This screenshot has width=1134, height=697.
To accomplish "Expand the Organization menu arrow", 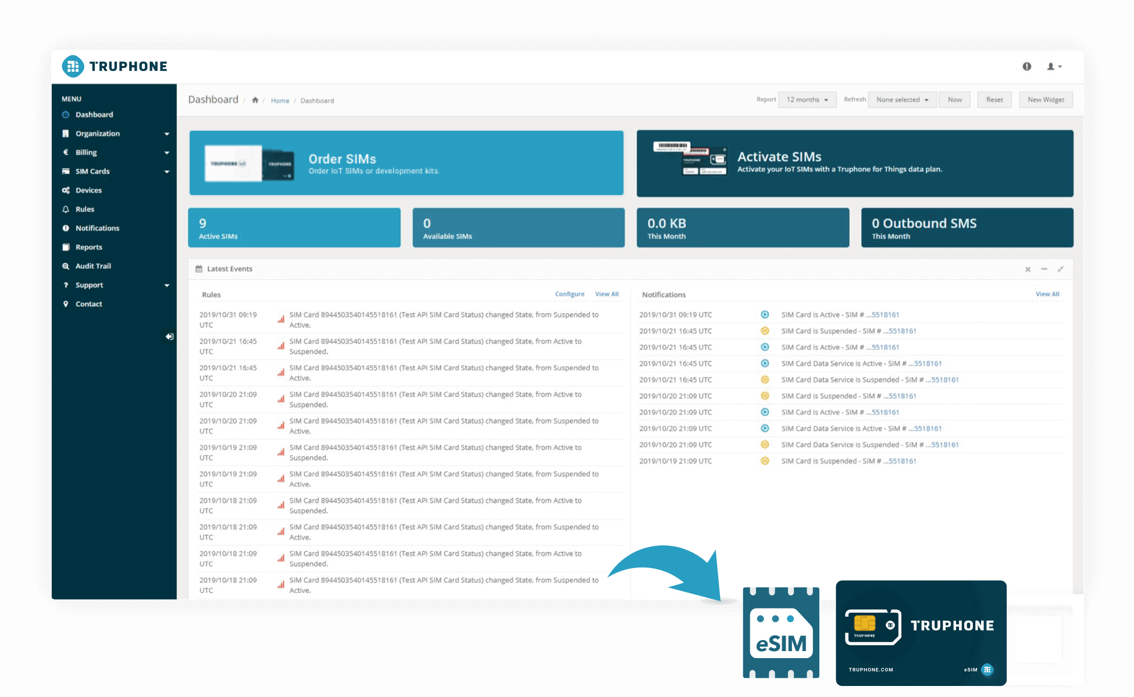I will (167, 134).
